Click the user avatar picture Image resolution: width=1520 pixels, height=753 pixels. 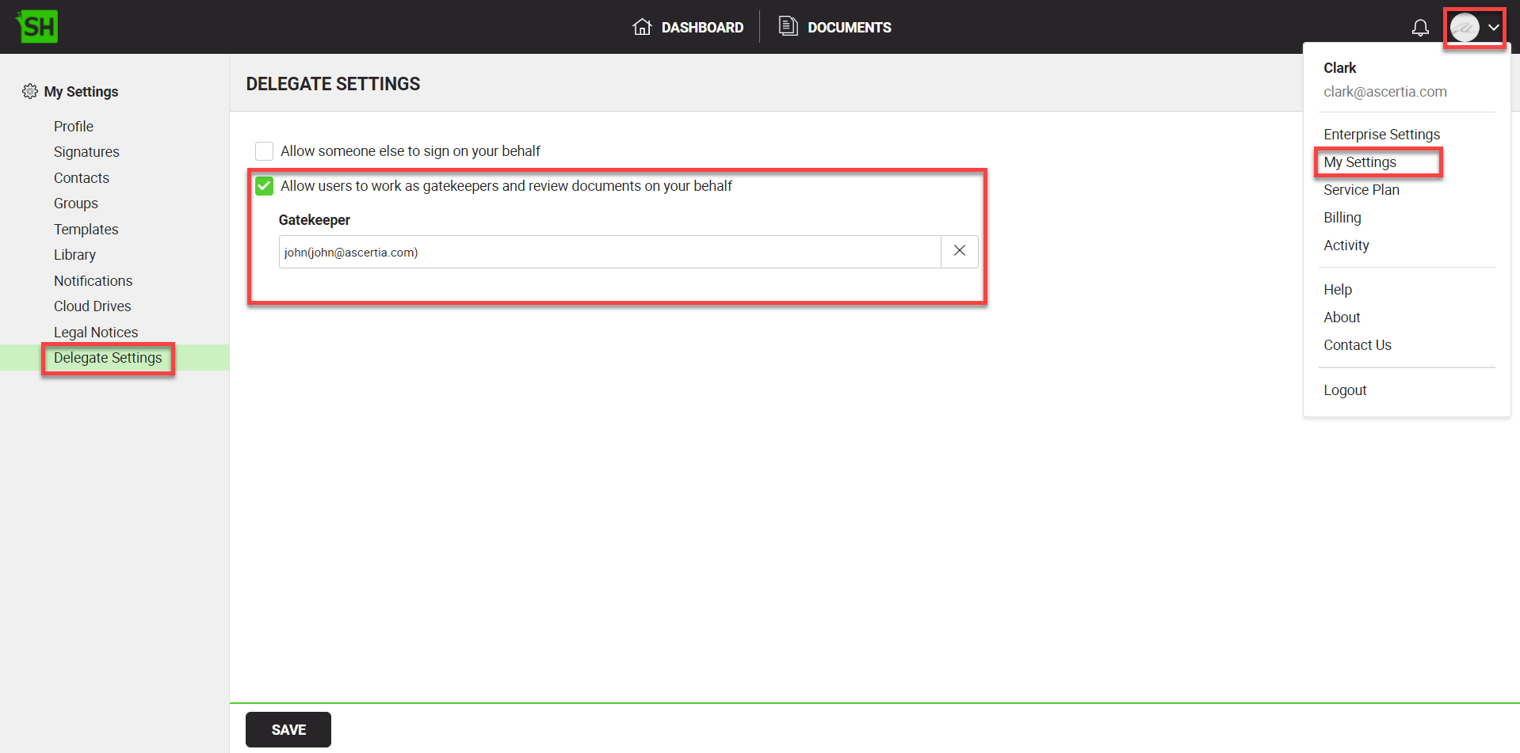(1465, 28)
